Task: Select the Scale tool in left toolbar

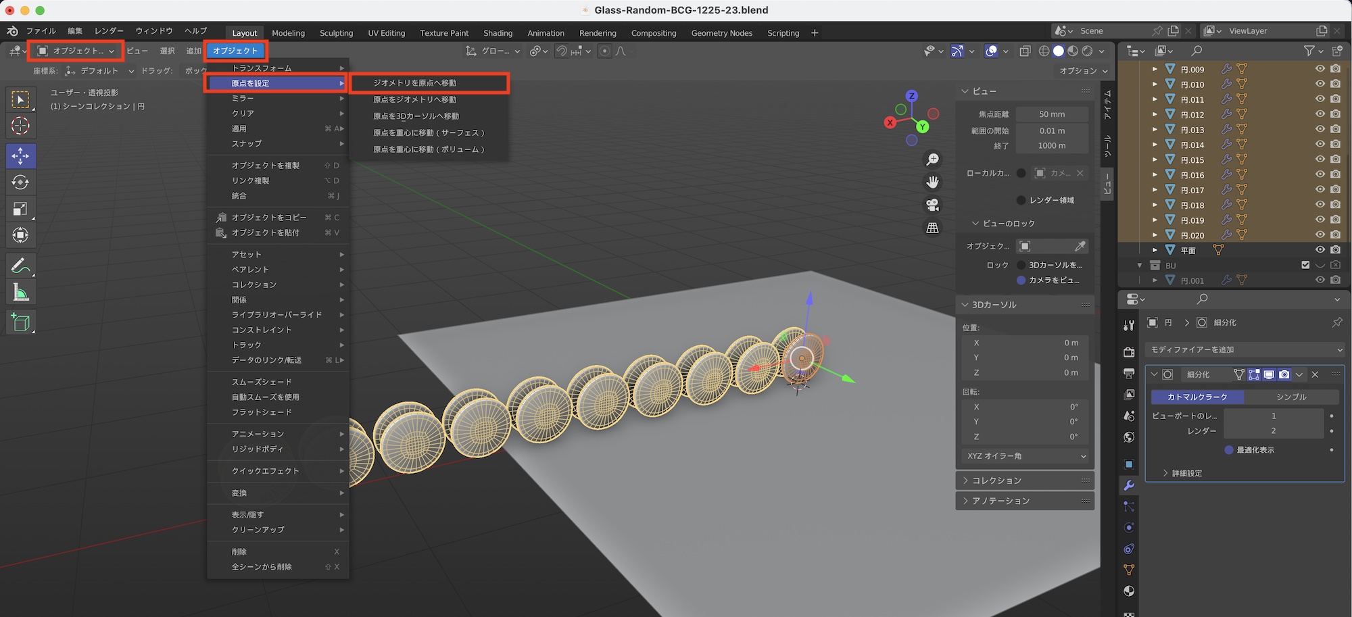Action: point(20,209)
